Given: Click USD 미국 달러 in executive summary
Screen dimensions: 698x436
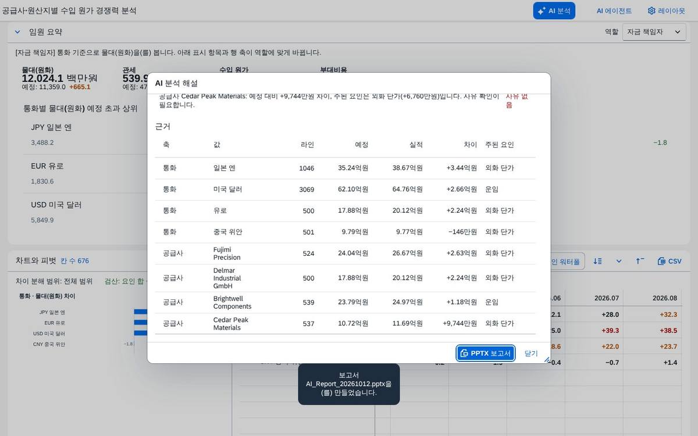Looking at the screenshot, I should pos(56,205).
